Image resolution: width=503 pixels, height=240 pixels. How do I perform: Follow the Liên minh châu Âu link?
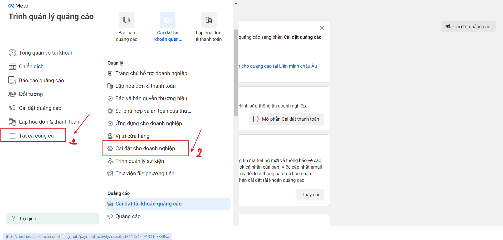pos(278,66)
